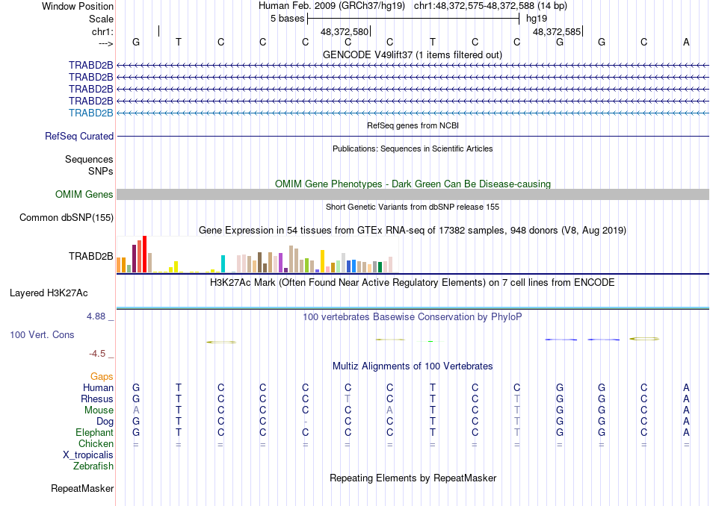Click the 'Sequences' track label
This screenshot has width=710, height=506.
(89, 159)
